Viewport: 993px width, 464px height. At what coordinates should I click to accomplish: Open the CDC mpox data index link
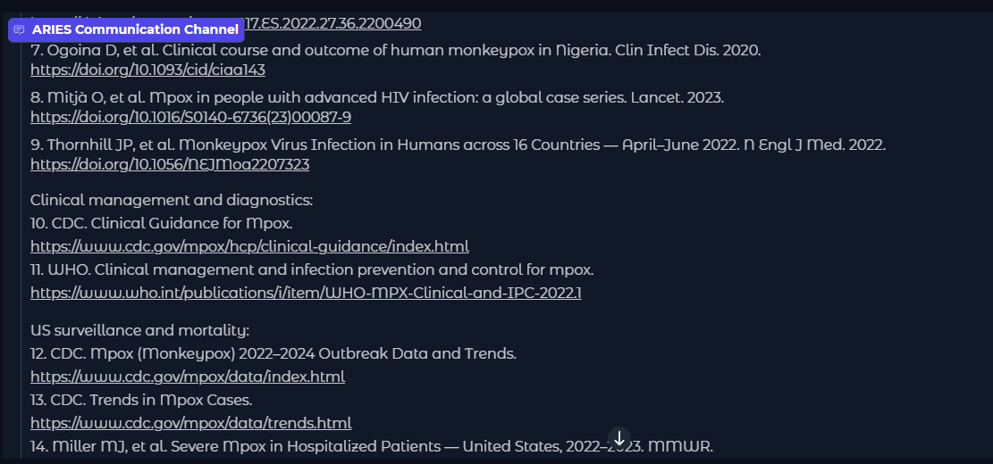(188, 377)
